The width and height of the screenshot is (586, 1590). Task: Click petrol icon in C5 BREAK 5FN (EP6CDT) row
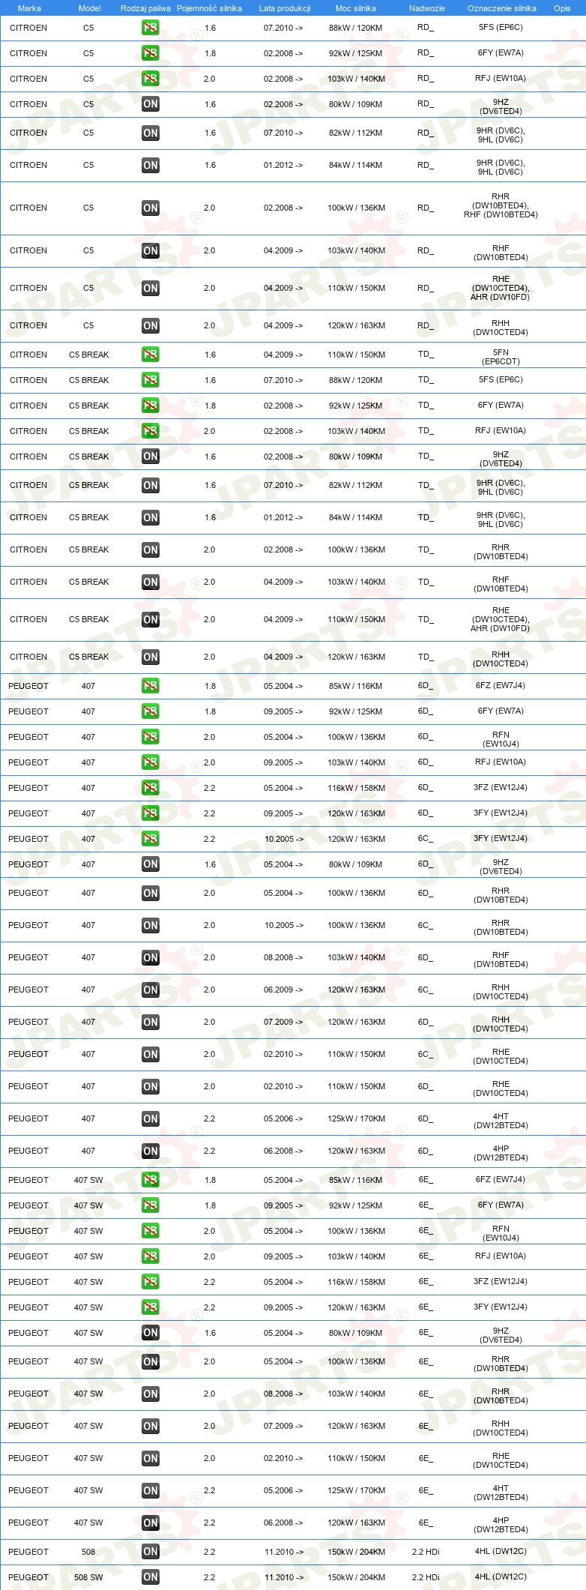pyautogui.click(x=150, y=355)
